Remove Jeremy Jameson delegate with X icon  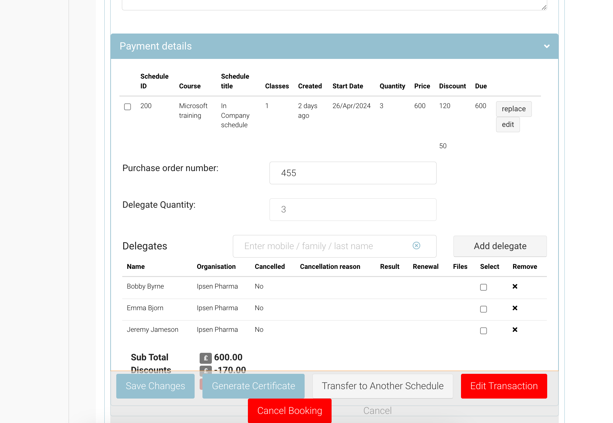click(515, 330)
